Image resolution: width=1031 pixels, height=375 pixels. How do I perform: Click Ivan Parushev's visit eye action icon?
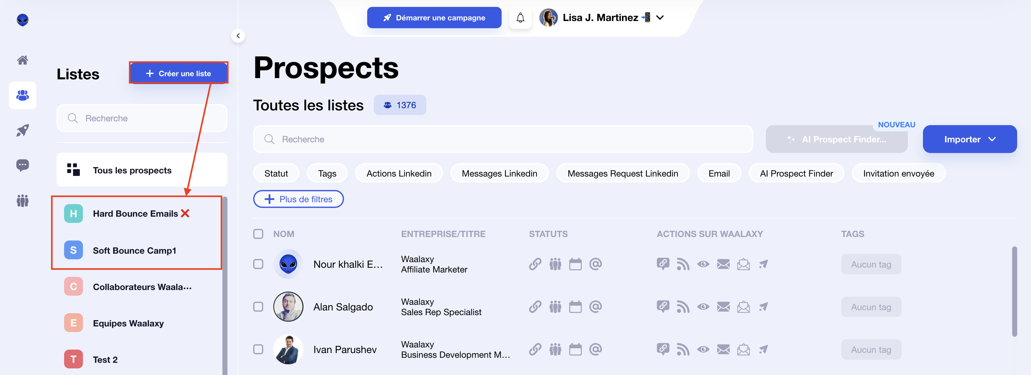(x=703, y=349)
